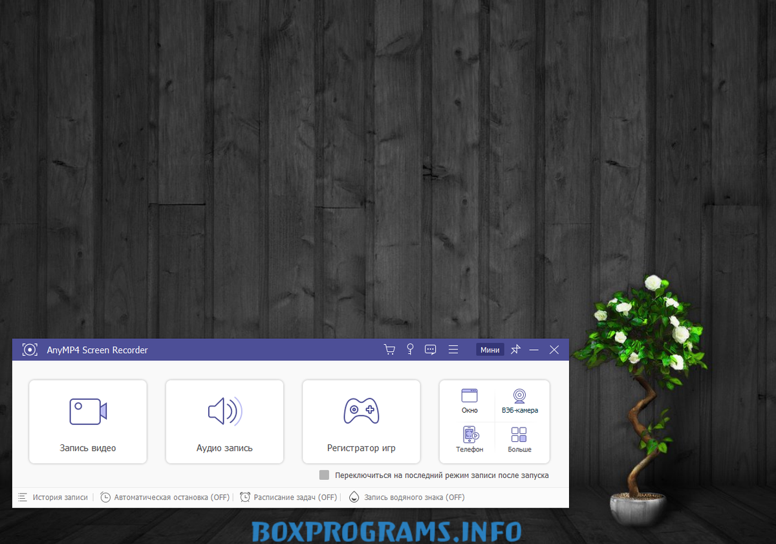
Task: Pin the window with pushpin icon
Action: click(515, 350)
